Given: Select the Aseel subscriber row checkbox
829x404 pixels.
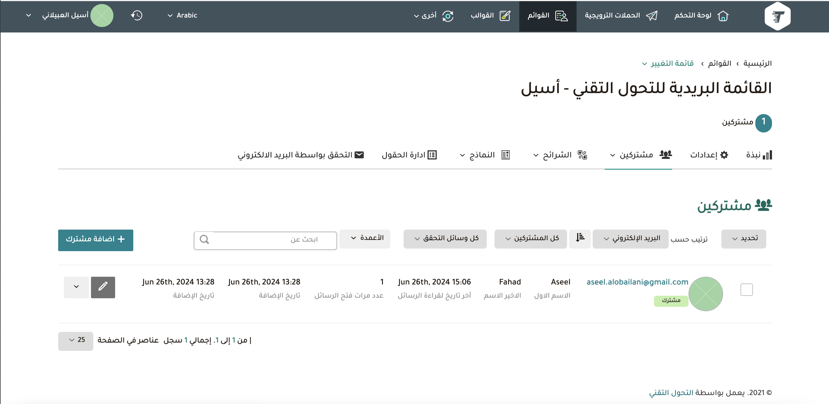Looking at the screenshot, I should (746, 289).
